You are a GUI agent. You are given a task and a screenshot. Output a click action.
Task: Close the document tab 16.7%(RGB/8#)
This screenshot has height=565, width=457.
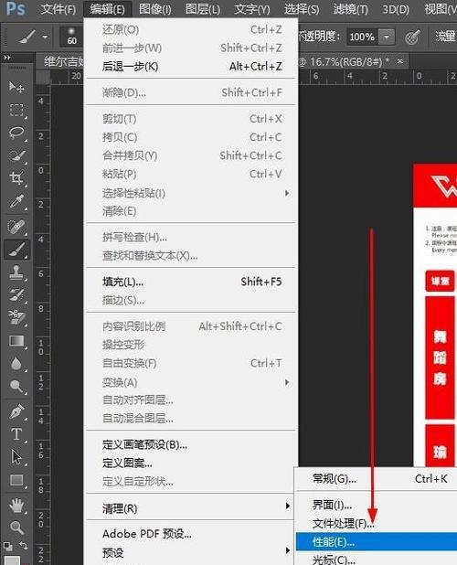(399, 61)
